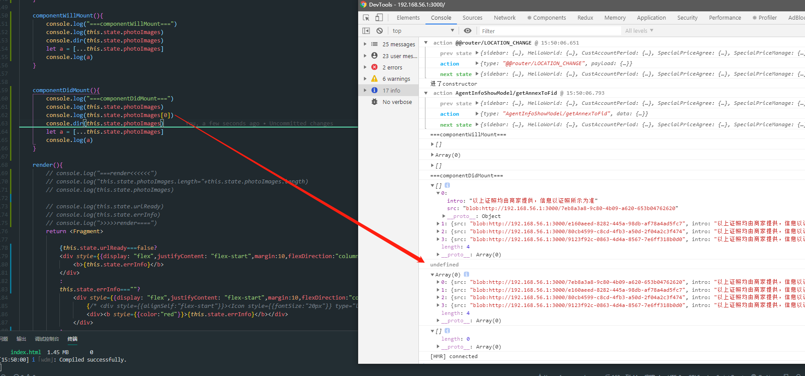Click the blue info badge next to Array(0)

tap(466, 274)
